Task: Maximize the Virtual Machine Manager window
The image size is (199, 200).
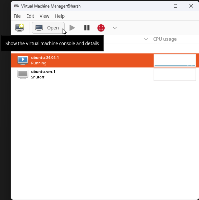Action: pyautogui.click(x=175, y=6)
